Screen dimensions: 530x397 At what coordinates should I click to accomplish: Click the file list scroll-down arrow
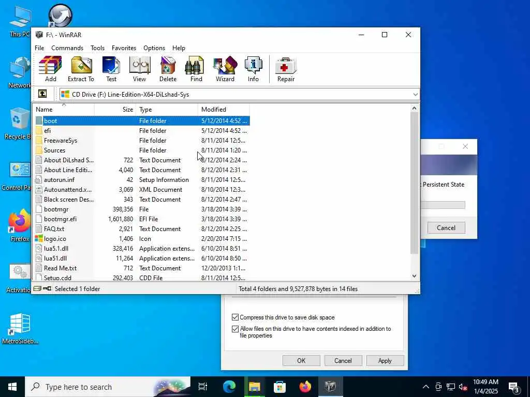(x=415, y=276)
